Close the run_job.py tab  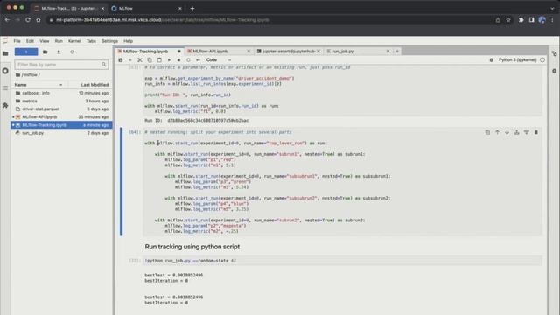point(388,52)
